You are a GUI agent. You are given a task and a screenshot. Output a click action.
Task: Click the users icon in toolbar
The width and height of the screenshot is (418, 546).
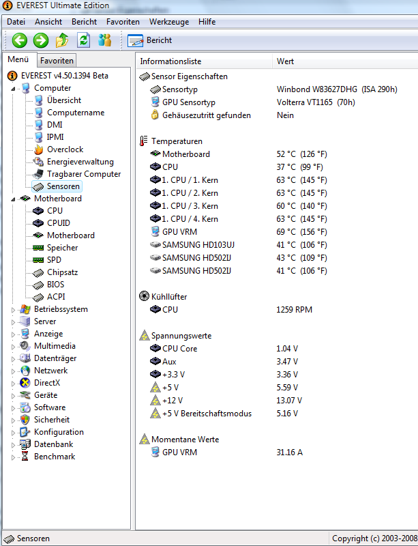point(104,40)
